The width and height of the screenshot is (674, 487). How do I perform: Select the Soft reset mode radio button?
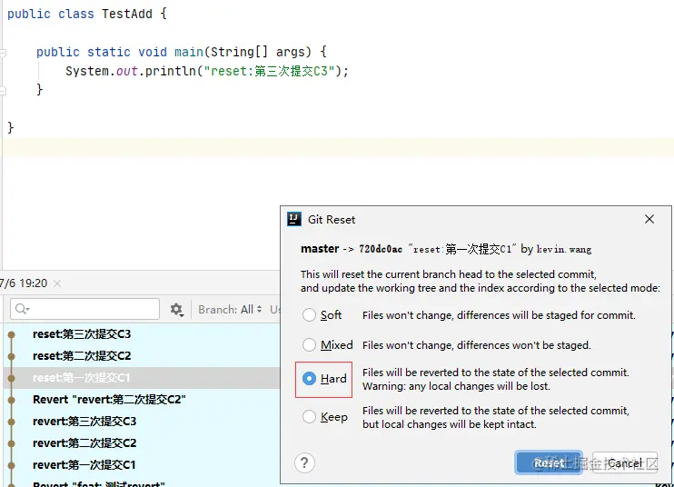[x=309, y=315]
